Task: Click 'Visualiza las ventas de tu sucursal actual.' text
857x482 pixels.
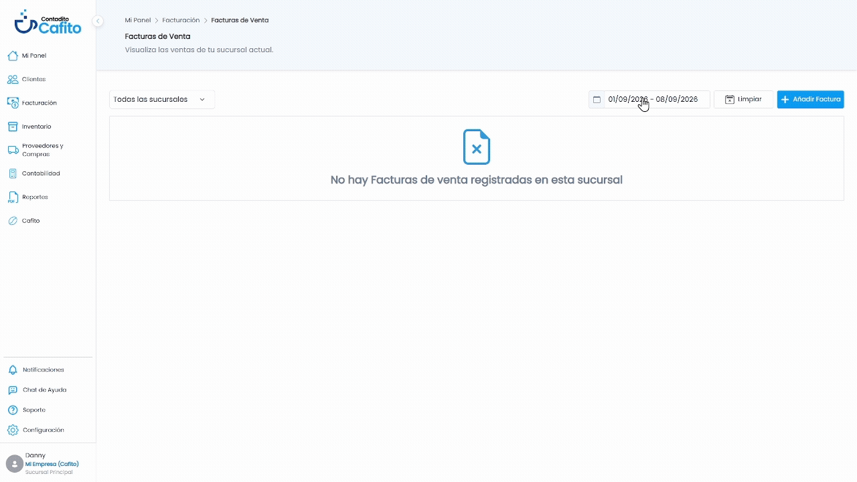Action: tap(199, 50)
